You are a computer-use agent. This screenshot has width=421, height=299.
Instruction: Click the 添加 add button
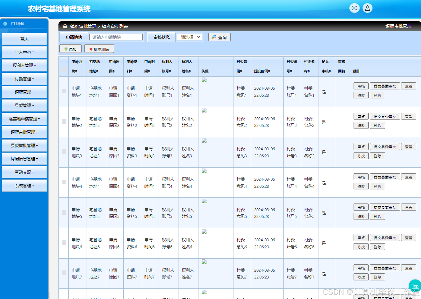click(x=70, y=49)
